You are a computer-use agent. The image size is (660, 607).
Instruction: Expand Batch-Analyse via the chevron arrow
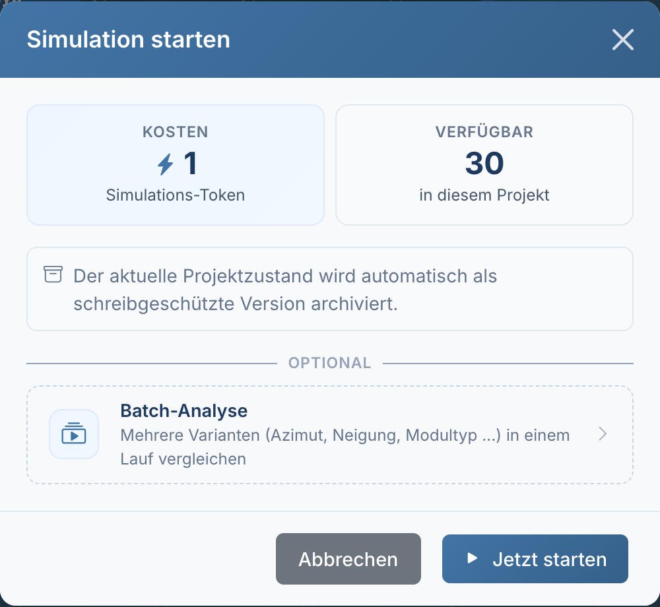point(603,433)
